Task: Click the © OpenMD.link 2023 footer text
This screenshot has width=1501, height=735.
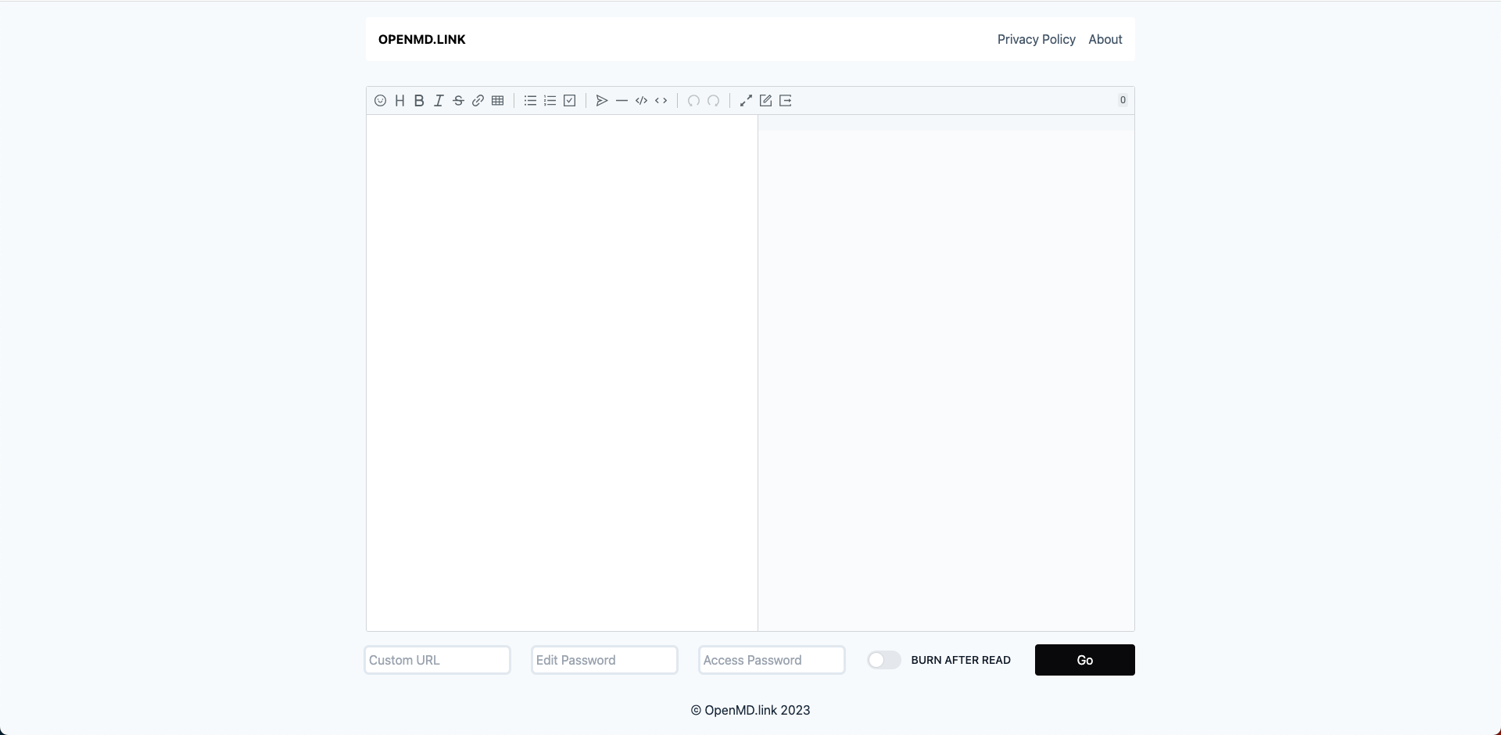Action: tap(750, 710)
